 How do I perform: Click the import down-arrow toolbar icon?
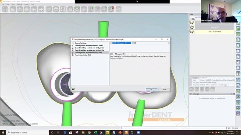[x=20, y=9]
